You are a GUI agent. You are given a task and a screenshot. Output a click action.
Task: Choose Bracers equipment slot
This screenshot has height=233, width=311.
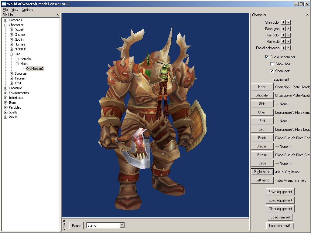point(262,147)
